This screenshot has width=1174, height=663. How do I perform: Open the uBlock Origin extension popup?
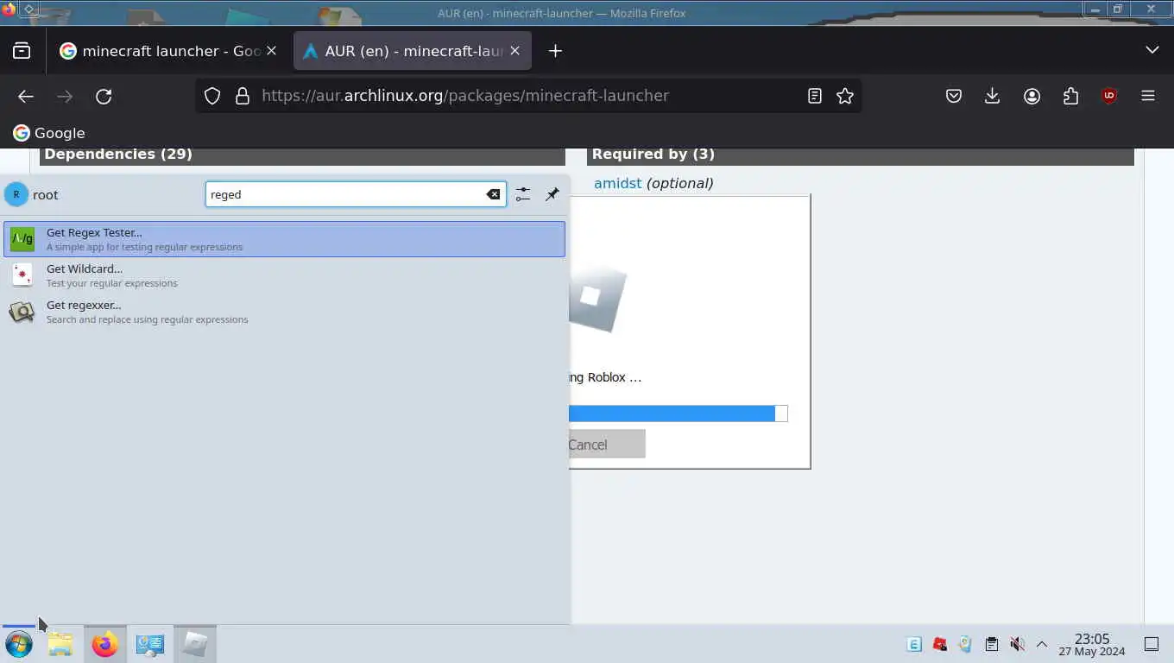1109,96
